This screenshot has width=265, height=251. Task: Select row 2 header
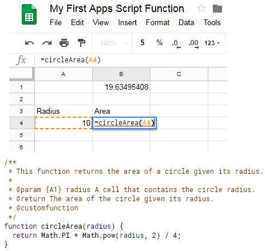(21, 99)
